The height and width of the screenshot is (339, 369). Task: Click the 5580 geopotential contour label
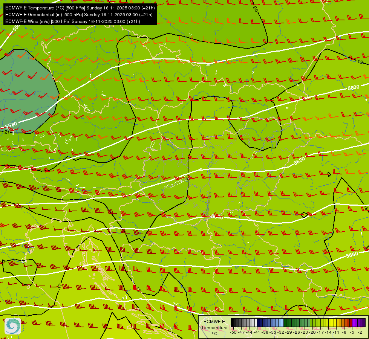tap(11, 125)
